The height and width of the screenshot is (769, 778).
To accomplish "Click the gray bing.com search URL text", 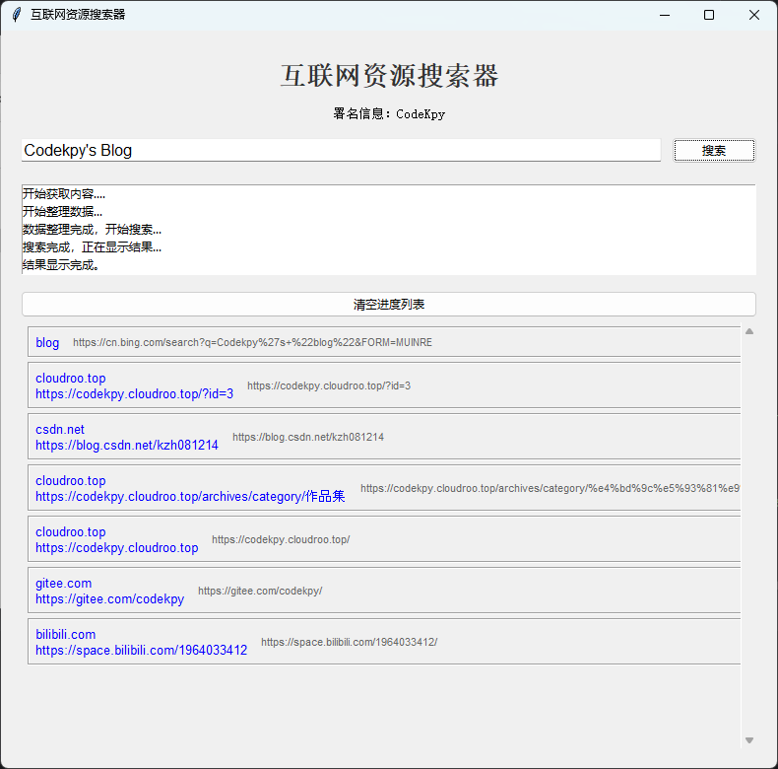I will coord(252,342).
